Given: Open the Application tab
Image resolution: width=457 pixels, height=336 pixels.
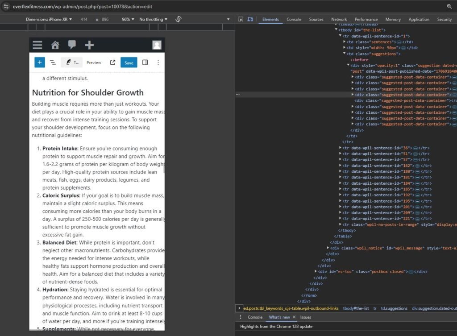Looking at the screenshot, I should click(x=419, y=19).
